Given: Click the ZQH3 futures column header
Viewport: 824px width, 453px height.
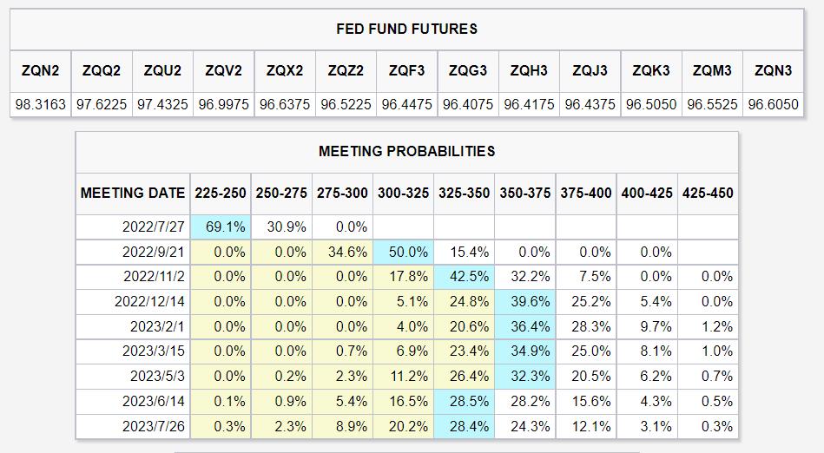Looking at the screenshot, I should tap(529, 70).
